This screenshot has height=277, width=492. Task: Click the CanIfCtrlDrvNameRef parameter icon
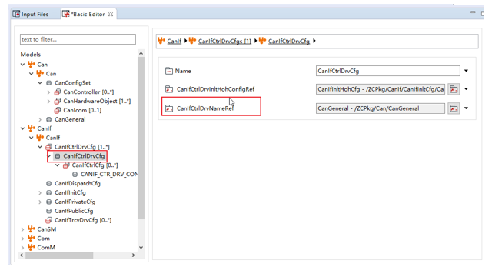(x=169, y=108)
